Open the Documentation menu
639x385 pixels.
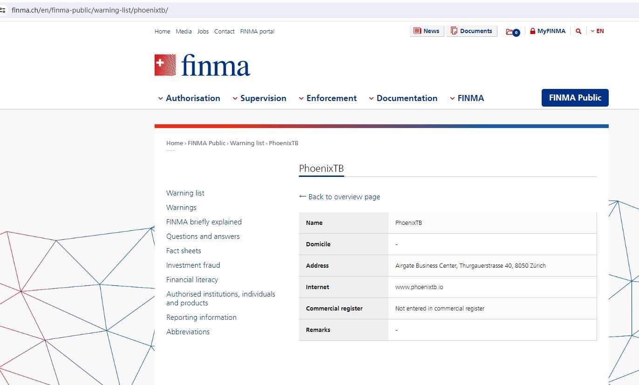coord(403,98)
